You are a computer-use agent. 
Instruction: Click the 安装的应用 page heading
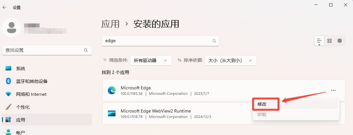[156, 24]
